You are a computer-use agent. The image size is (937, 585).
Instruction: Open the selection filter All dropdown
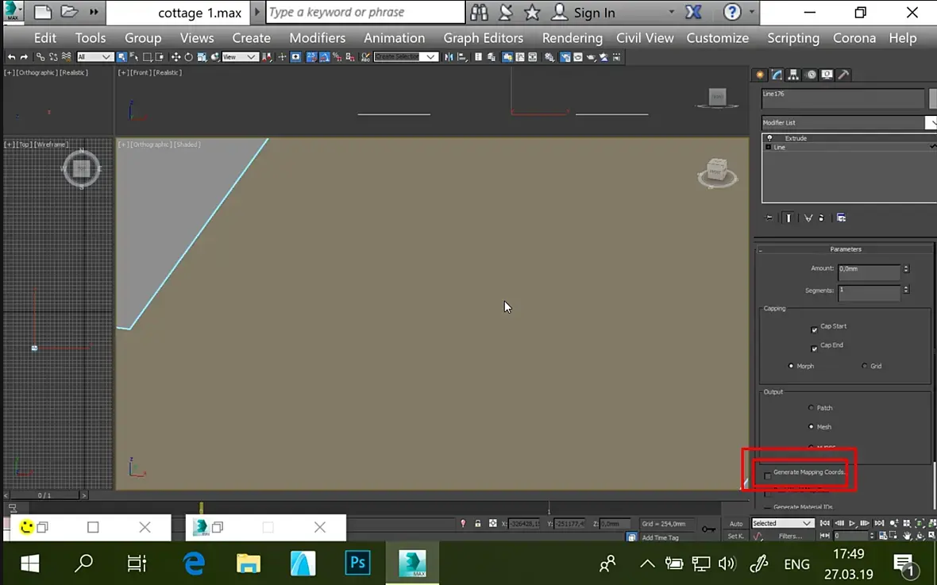coord(95,57)
